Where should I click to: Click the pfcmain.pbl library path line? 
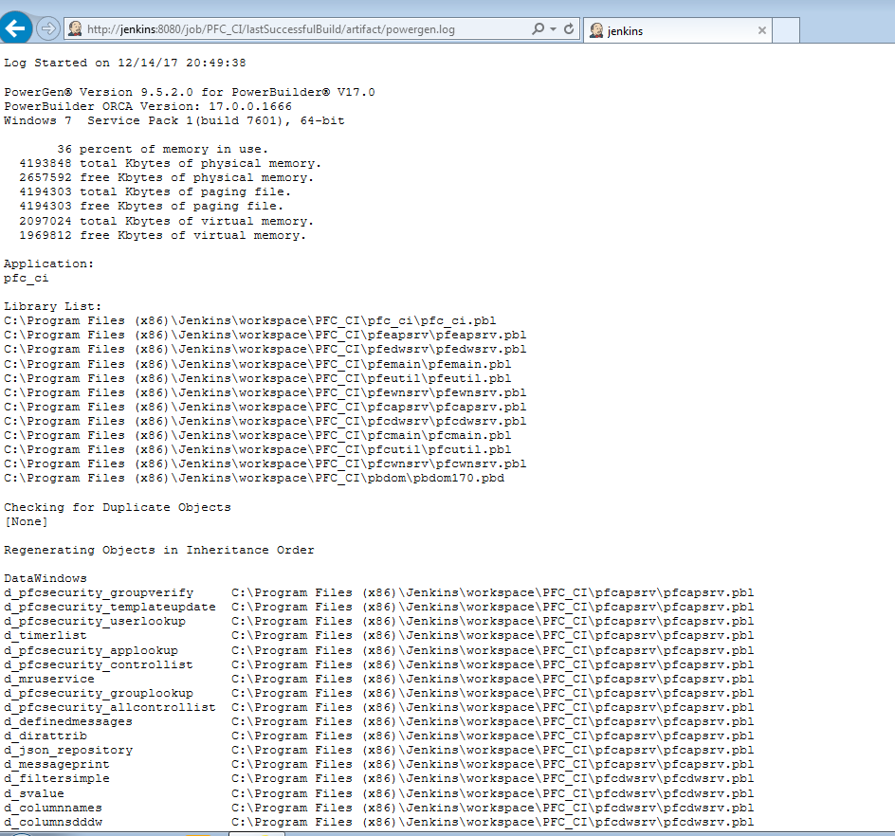pyautogui.click(x=258, y=435)
